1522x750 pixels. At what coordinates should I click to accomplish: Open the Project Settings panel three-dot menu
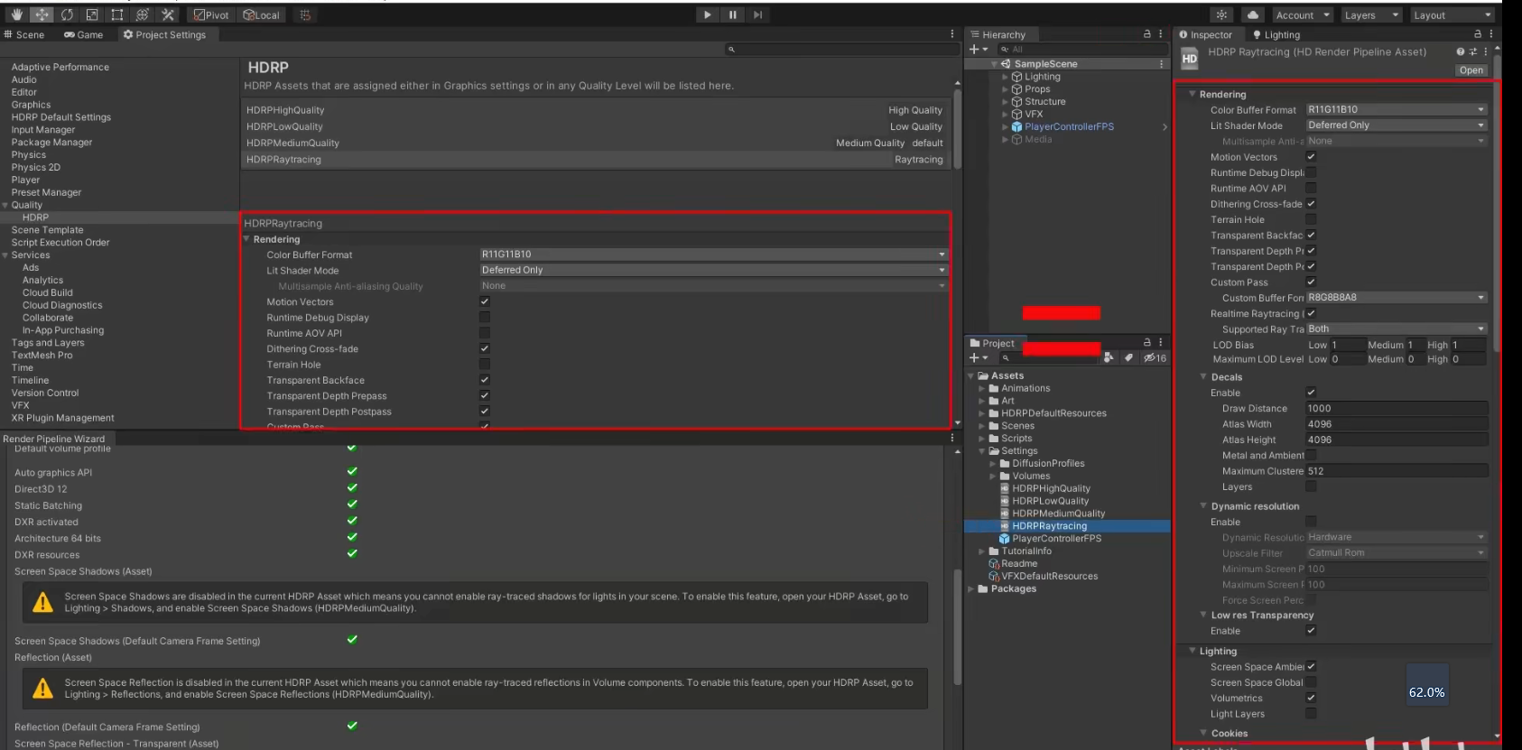[x=952, y=34]
